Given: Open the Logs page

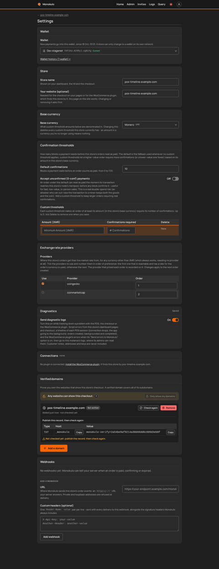Looking at the screenshot, I should click(x=152, y=4).
